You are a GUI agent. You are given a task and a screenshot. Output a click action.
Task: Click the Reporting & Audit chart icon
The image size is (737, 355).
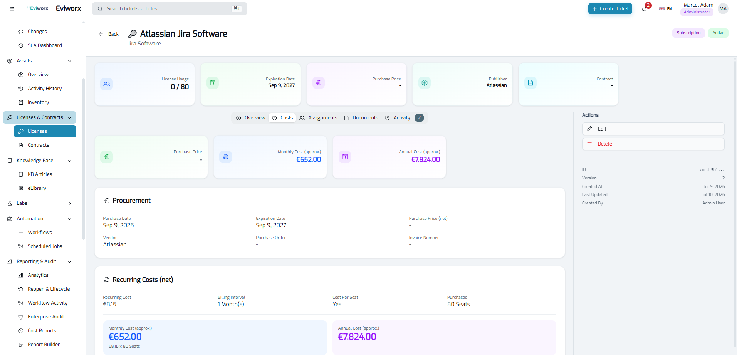[10, 261]
